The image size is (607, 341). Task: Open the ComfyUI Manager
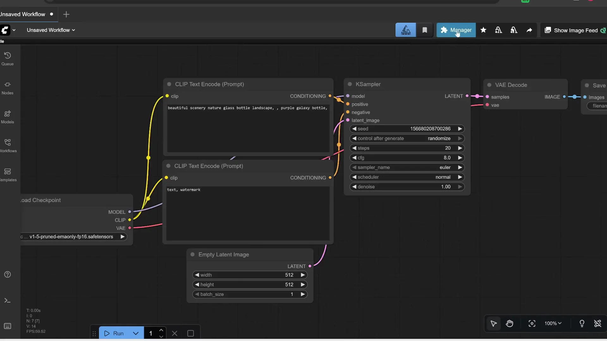[x=457, y=30]
